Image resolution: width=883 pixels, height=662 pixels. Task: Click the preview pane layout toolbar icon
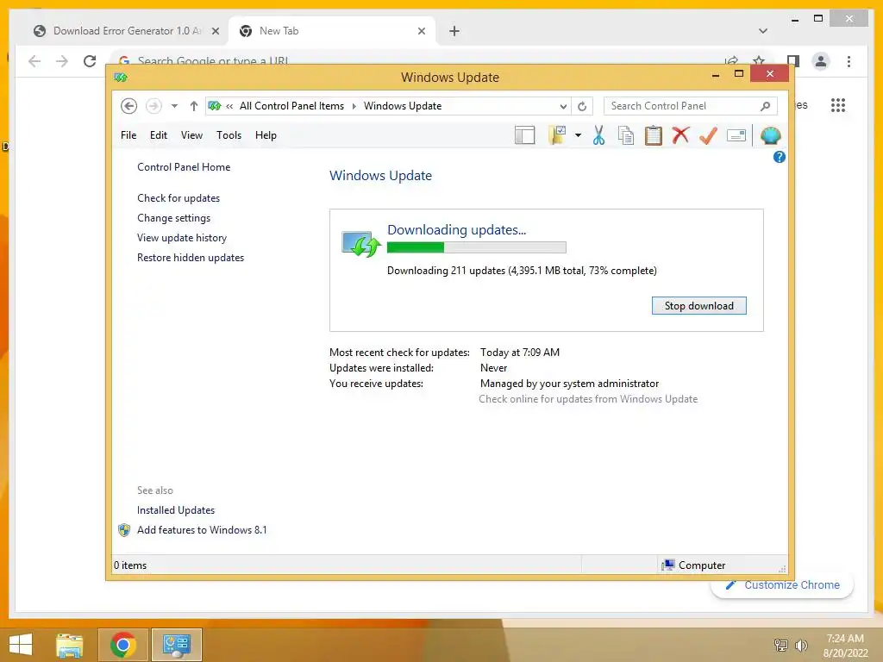pos(524,135)
